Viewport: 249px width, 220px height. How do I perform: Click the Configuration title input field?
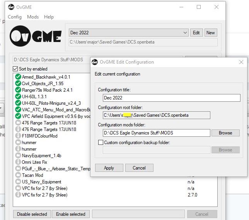pos(172,97)
